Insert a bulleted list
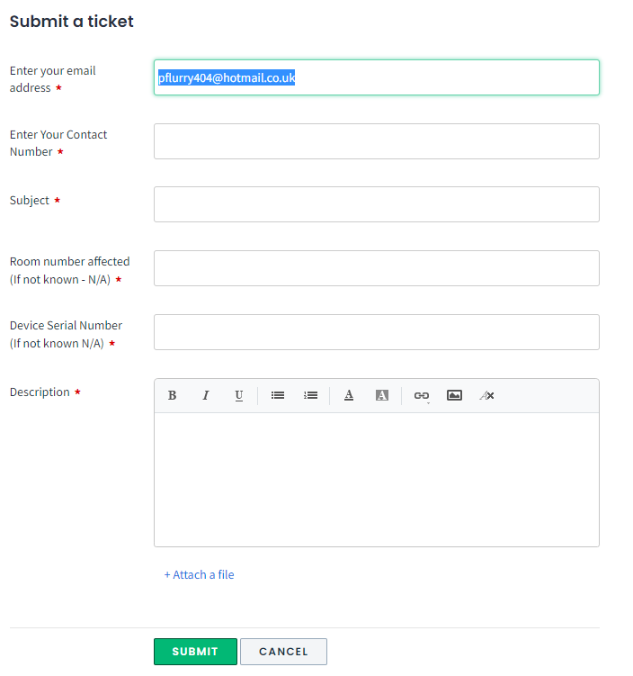This screenshot has height=676, width=633. (277, 395)
